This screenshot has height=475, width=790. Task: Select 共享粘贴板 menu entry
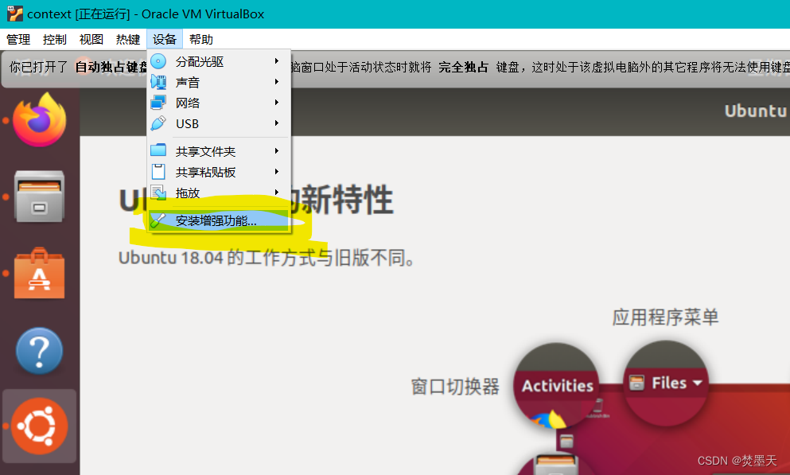click(x=219, y=173)
